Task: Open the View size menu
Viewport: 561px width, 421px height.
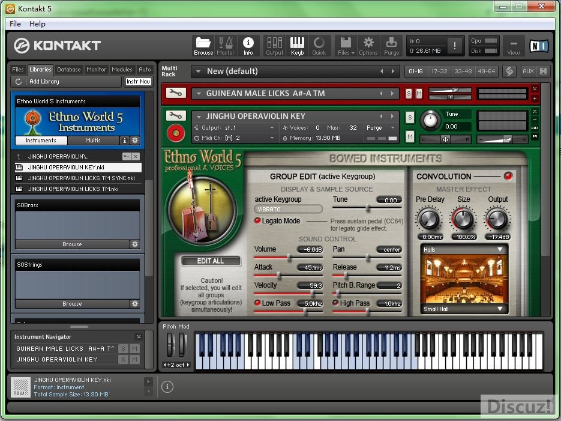Action: (513, 46)
